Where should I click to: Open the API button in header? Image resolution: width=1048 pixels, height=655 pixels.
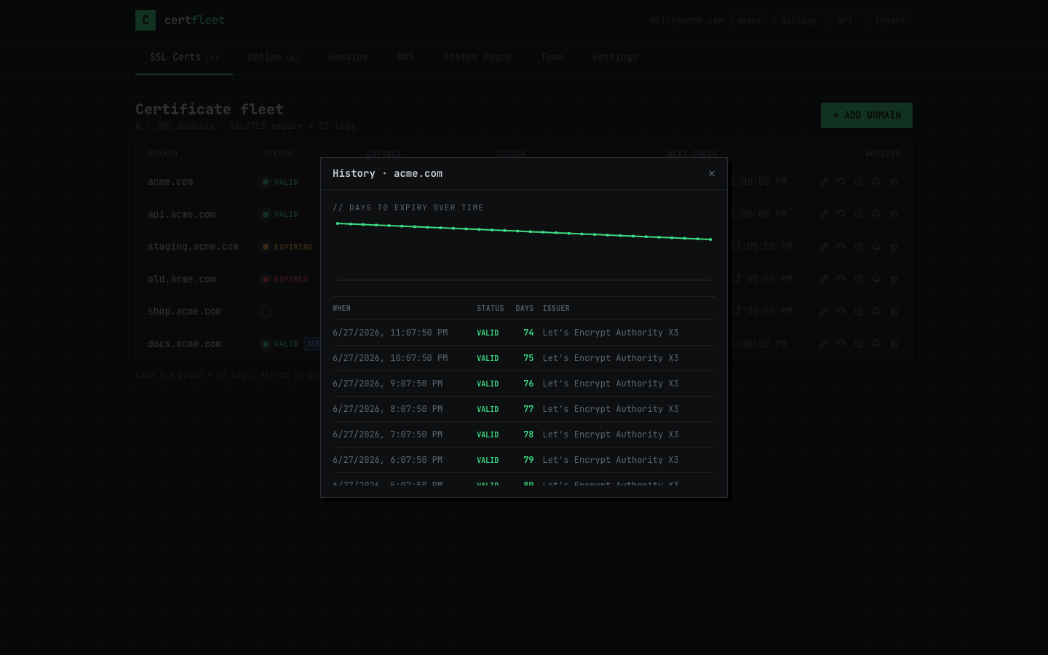pos(845,20)
